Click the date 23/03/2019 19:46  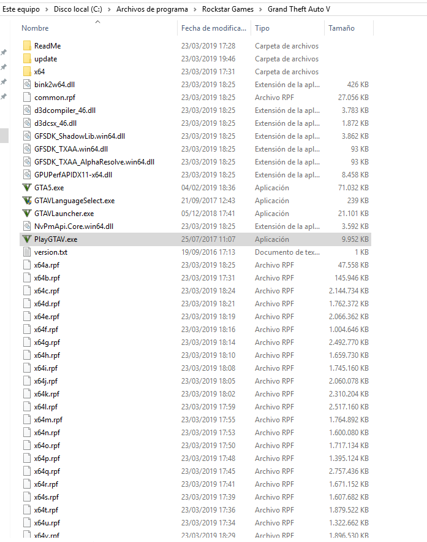[x=208, y=59]
